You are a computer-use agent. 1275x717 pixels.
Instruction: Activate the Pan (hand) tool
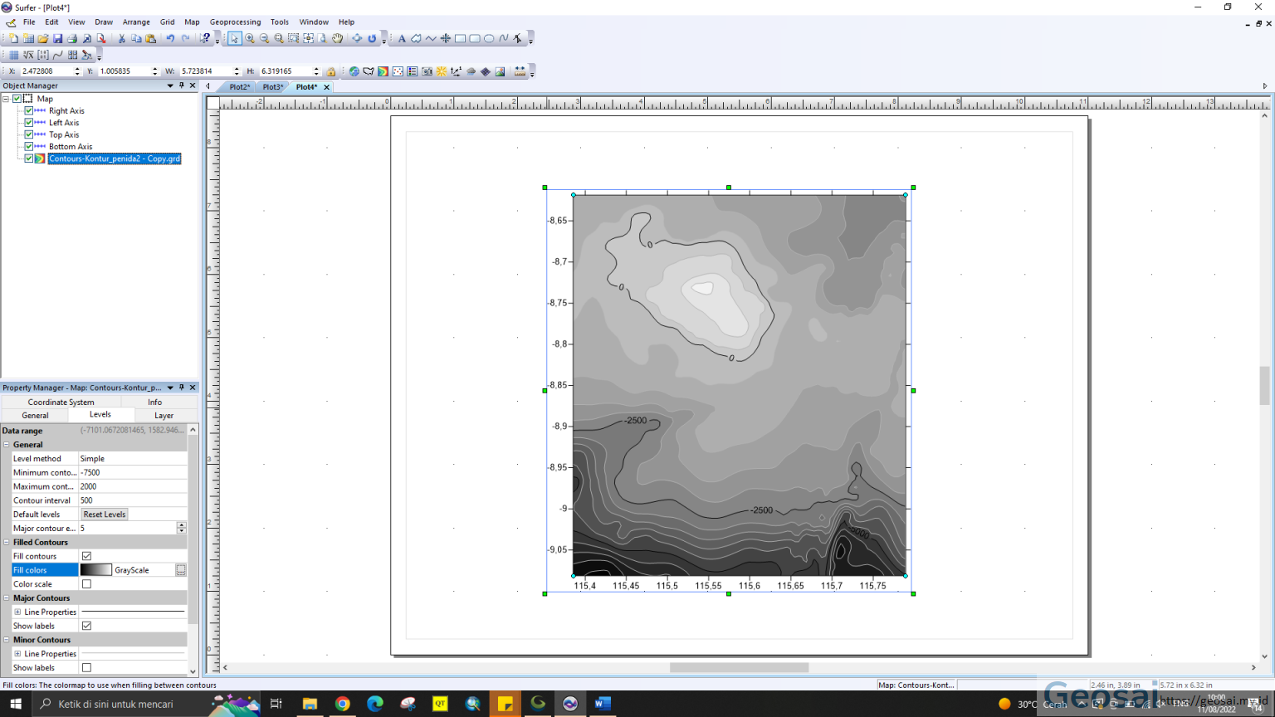(337, 38)
